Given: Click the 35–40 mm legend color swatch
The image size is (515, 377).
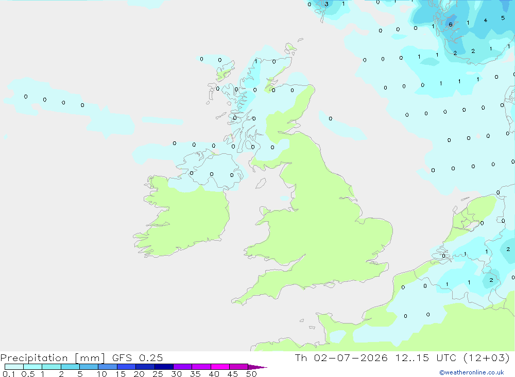Looking at the screenshot, I should (x=201, y=367).
